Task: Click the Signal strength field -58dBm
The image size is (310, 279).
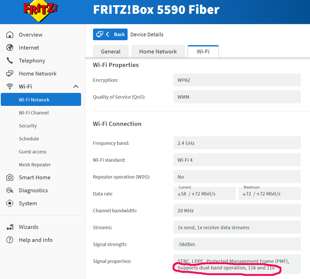Action: point(237,244)
